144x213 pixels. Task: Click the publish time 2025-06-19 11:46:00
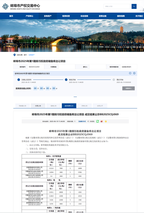57,121
